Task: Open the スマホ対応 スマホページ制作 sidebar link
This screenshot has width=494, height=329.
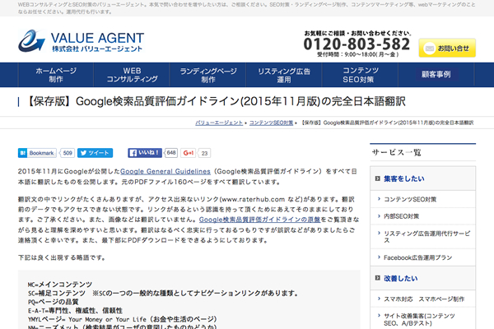Action: pos(424,299)
